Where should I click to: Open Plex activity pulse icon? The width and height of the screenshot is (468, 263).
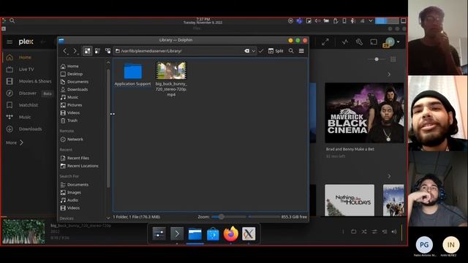click(x=345, y=42)
